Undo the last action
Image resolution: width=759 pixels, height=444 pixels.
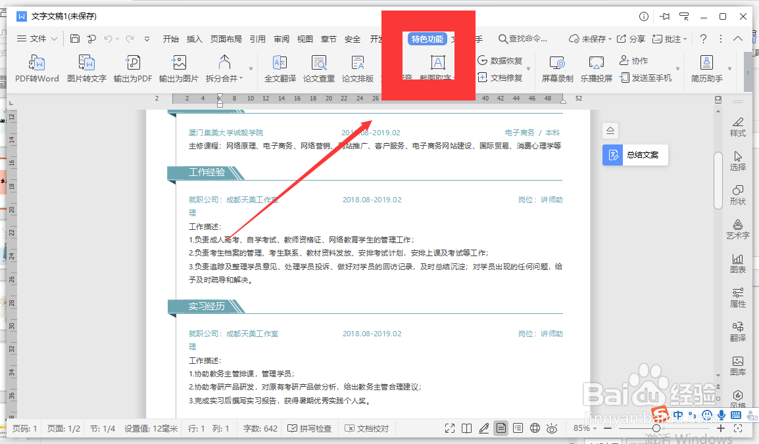click(x=108, y=39)
